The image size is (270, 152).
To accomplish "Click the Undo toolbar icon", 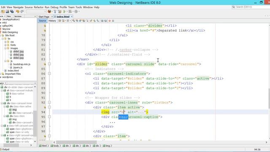I will pos(18,11).
